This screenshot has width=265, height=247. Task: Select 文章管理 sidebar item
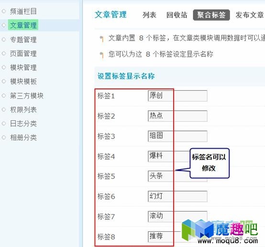coord(23,25)
